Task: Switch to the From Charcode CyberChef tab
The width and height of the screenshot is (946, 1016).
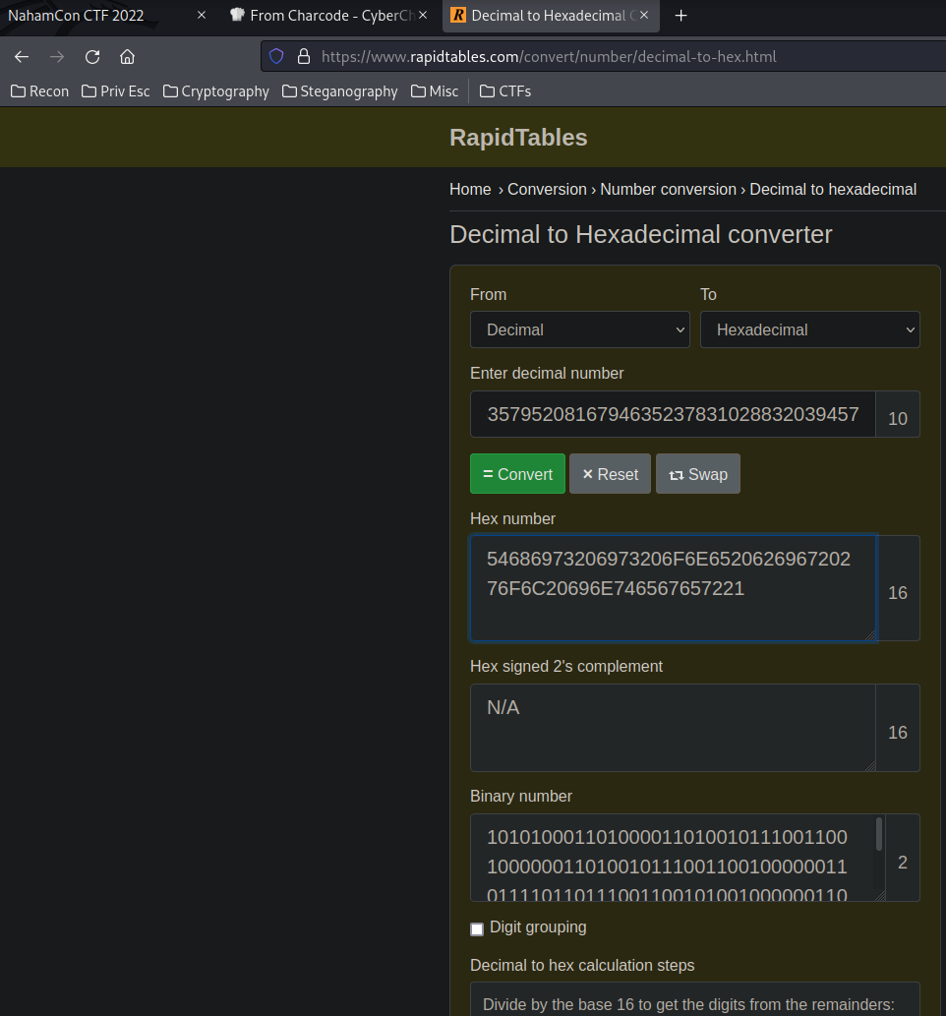Action: (329, 16)
